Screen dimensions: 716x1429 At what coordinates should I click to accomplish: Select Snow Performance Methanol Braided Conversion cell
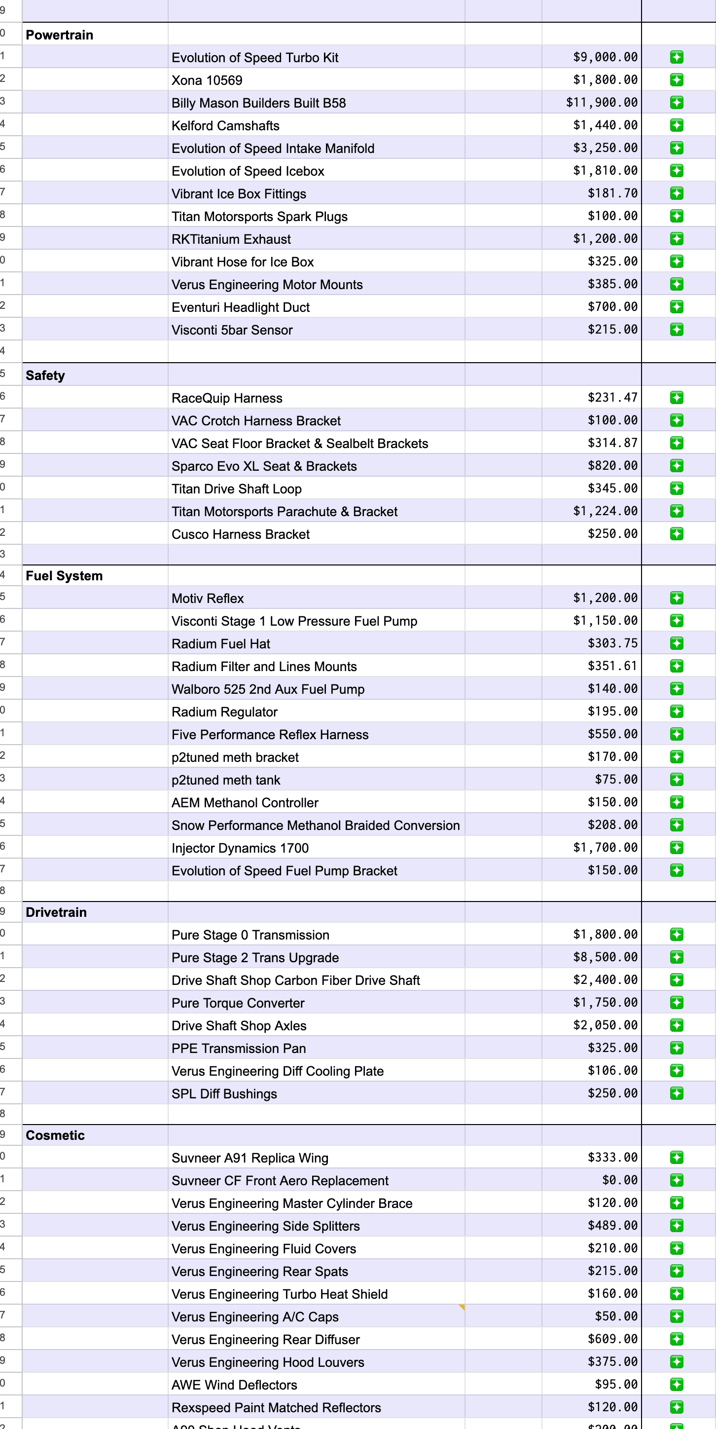[x=316, y=826]
